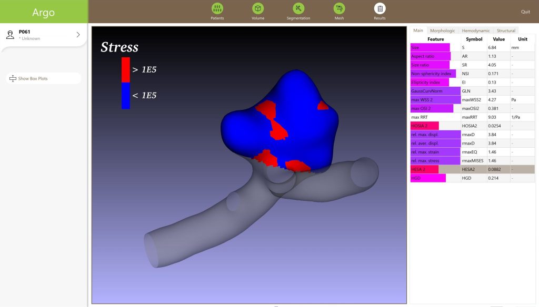Click the Quit button
The image size is (539, 307).
coord(525,12)
